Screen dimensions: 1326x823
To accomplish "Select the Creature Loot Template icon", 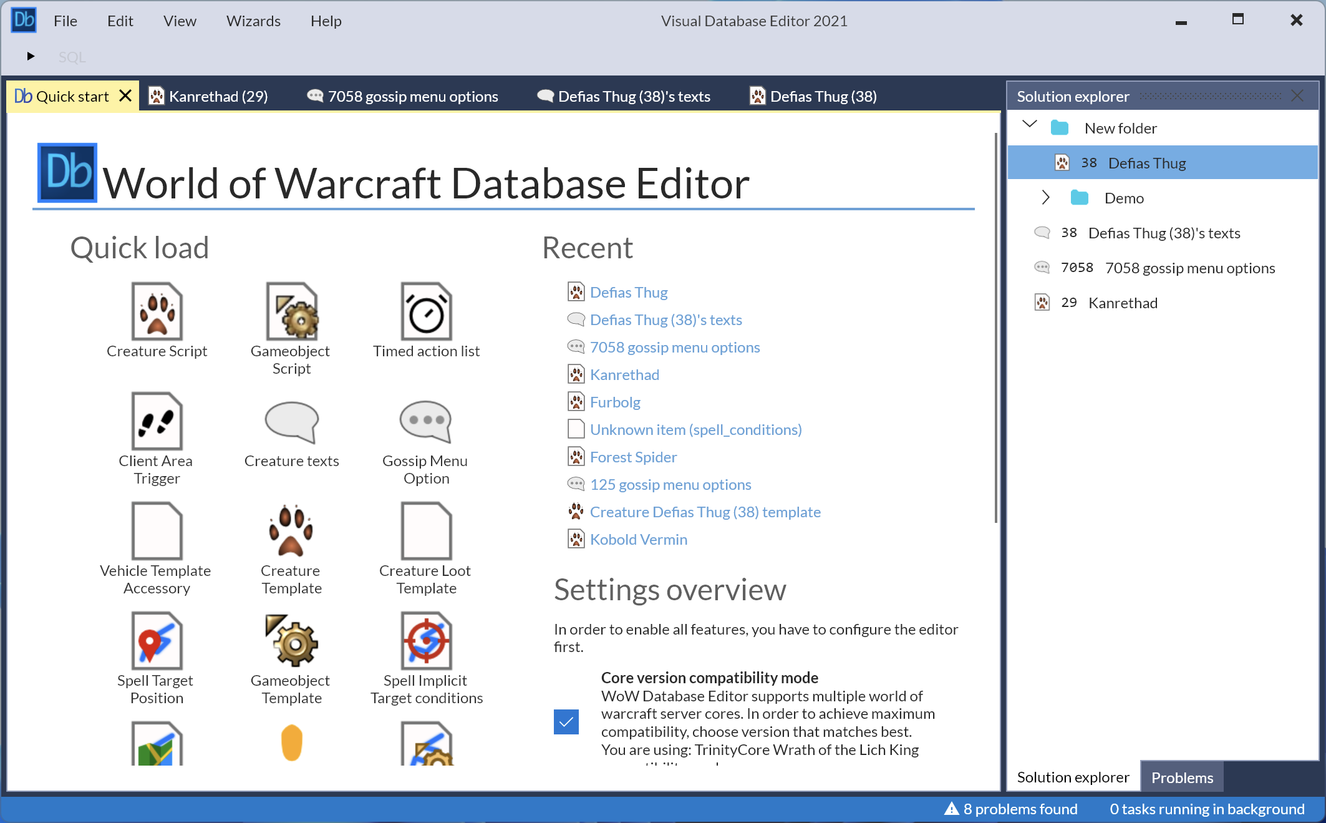I will [x=426, y=531].
